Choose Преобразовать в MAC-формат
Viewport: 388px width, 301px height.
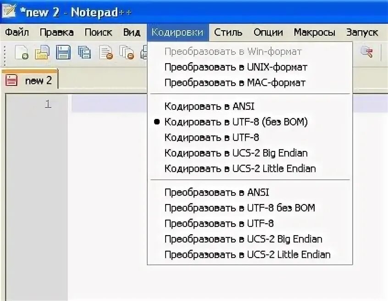250,83
